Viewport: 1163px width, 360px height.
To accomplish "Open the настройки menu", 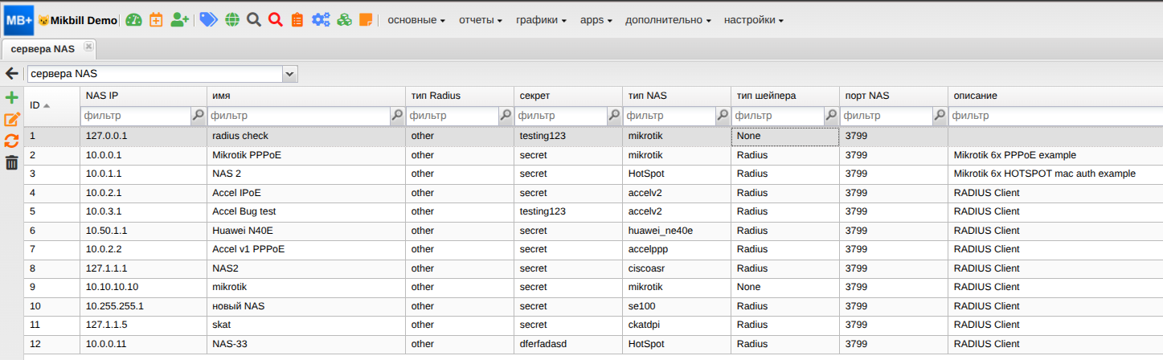I will (x=753, y=20).
